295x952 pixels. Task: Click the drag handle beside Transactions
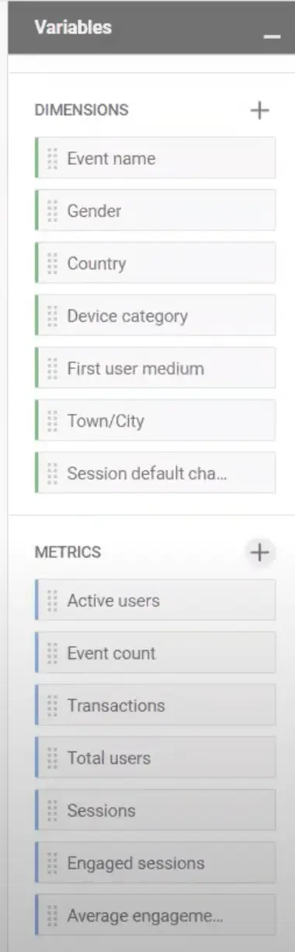pos(53,705)
